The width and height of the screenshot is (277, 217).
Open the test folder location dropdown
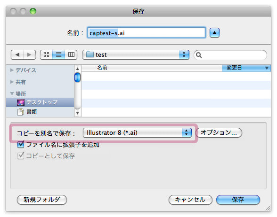pyautogui.click(x=136, y=55)
